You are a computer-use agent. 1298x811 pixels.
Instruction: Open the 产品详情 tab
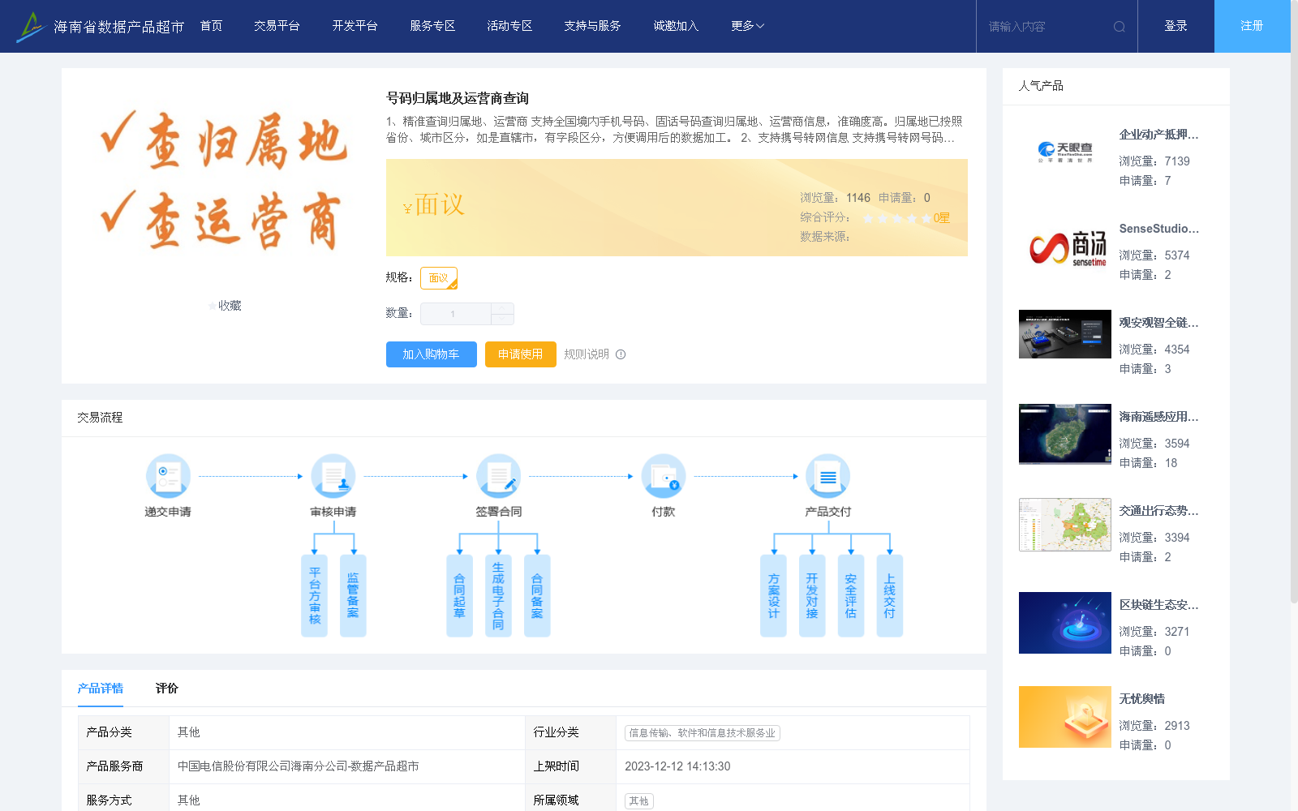point(100,688)
